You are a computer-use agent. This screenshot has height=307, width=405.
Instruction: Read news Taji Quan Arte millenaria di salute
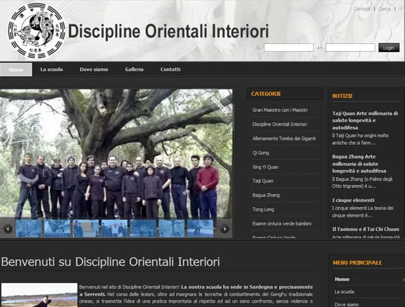pyautogui.click(x=365, y=121)
